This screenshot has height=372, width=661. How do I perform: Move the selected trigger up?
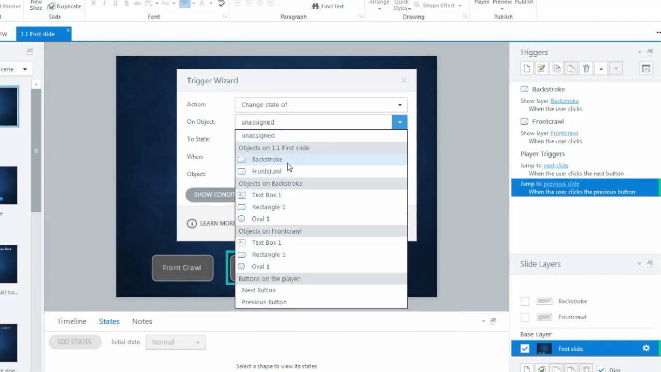click(x=601, y=68)
